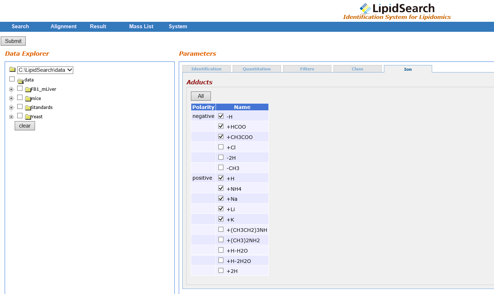
Task: Click the Submit button
Action: click(x=13, y=41)
